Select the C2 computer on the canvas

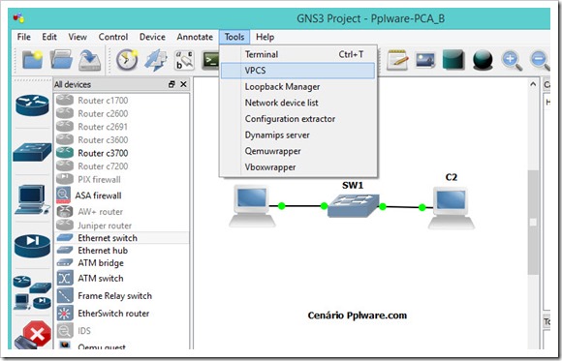(x=452, y=208)
